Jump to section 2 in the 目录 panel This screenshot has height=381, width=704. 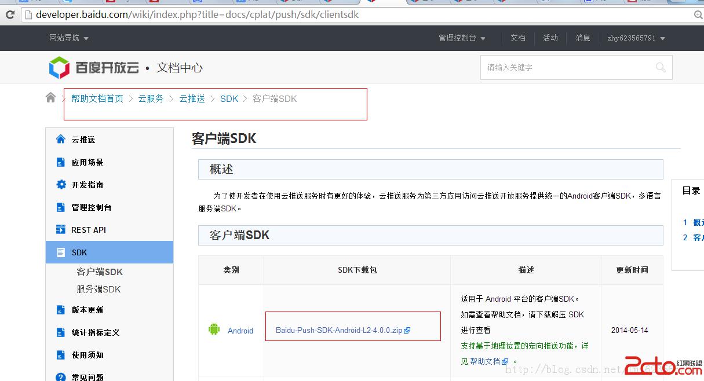[x=694, y=237]
